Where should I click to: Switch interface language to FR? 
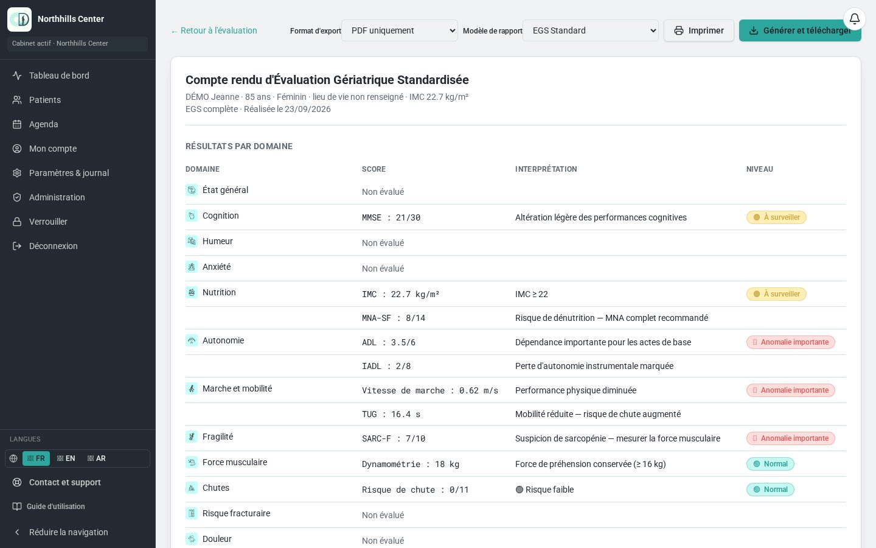[36, 458]
